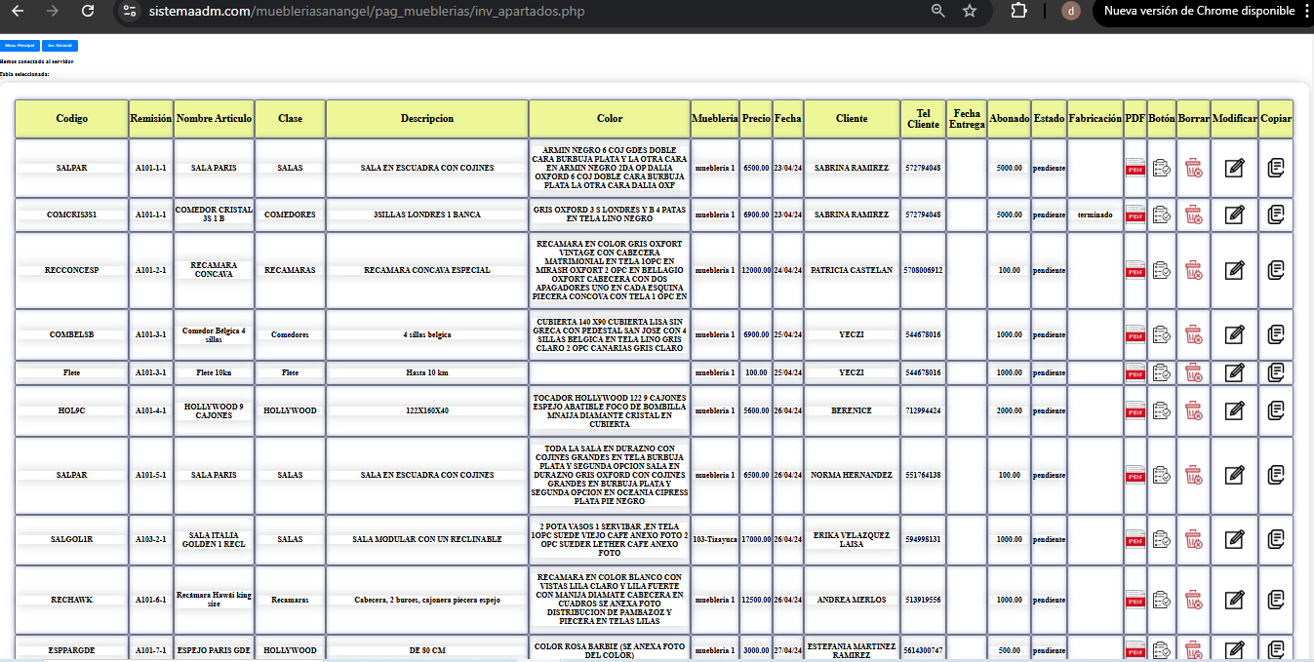Modify the SALA ITALIA GOLDEN row
The image size is (1314, 662).
(x=1234, y=539)
